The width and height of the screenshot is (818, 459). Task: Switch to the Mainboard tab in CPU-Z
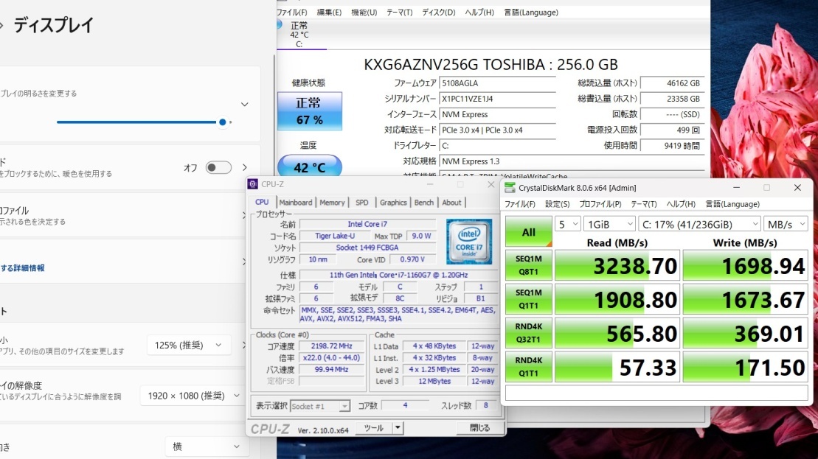point(295,202)
